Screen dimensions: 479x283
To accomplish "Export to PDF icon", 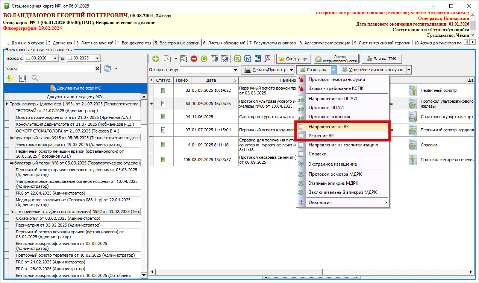I will pos(268,59).
